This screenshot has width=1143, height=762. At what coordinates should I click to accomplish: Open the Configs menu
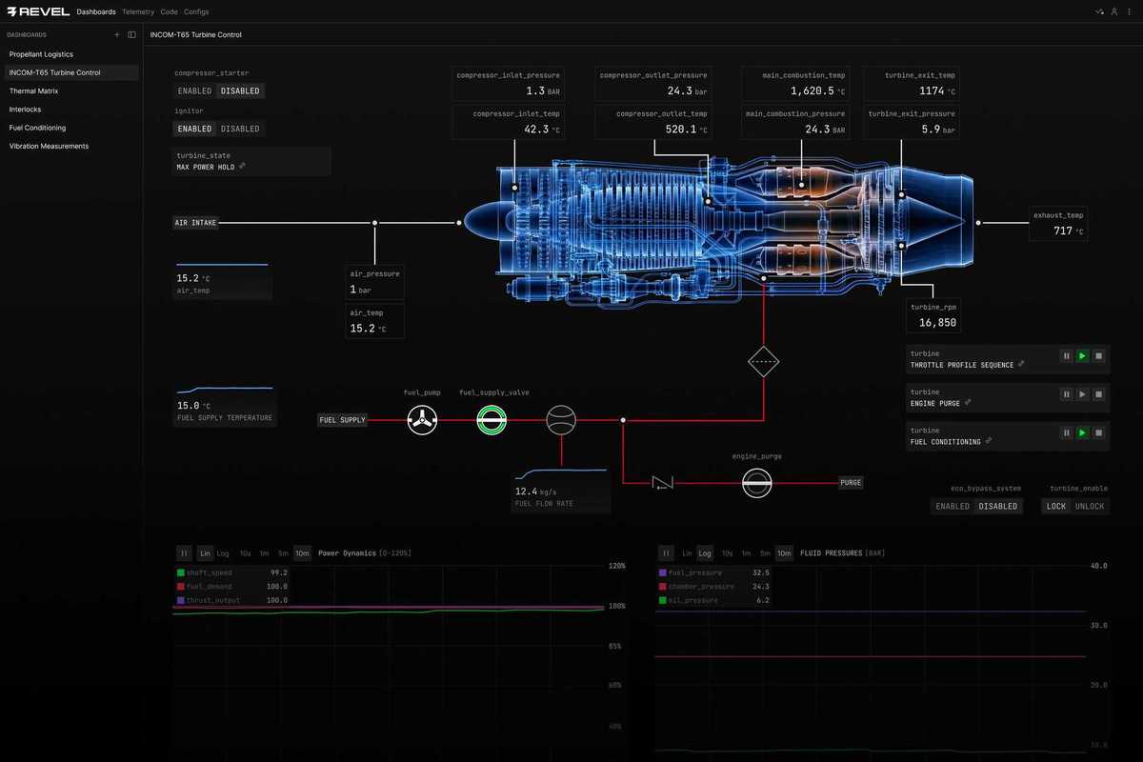tap(196, 11)
